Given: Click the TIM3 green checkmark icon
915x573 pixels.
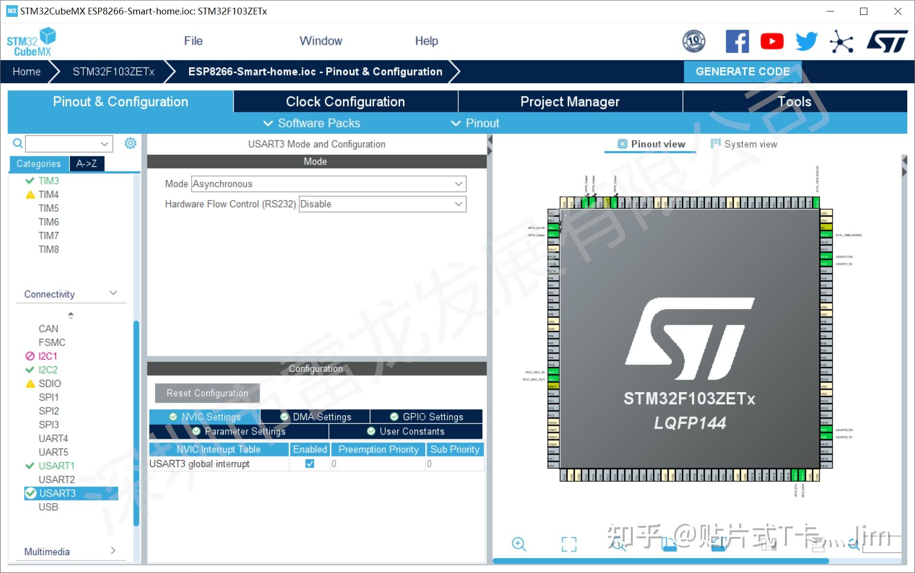Looking at the screenshot, I should pos(30,180).
